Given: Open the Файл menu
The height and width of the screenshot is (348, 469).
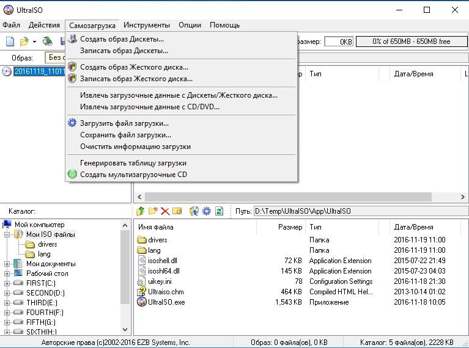Looking at the screenshot, I should click(x=12, y=25).
